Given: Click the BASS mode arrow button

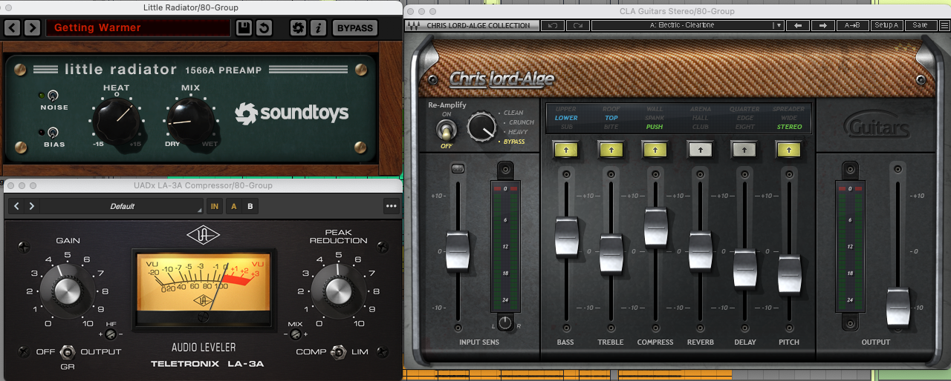Looking at the screenshot, I should [566, 150].
